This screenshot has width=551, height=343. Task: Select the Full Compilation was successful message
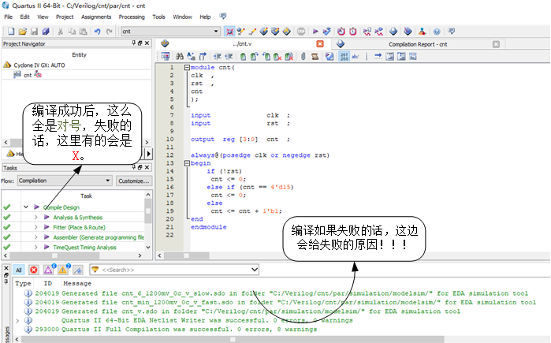coord(189,330)
